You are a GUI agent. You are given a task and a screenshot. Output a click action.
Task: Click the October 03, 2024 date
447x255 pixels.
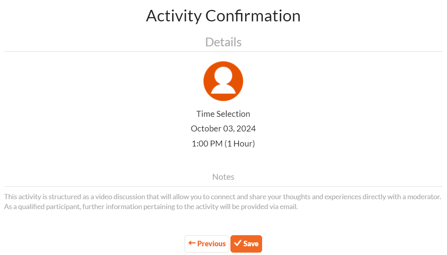[223, 129]
